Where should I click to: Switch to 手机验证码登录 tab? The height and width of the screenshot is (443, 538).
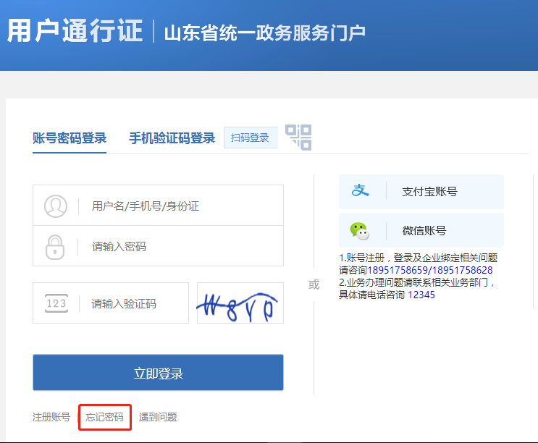point(172,138)
